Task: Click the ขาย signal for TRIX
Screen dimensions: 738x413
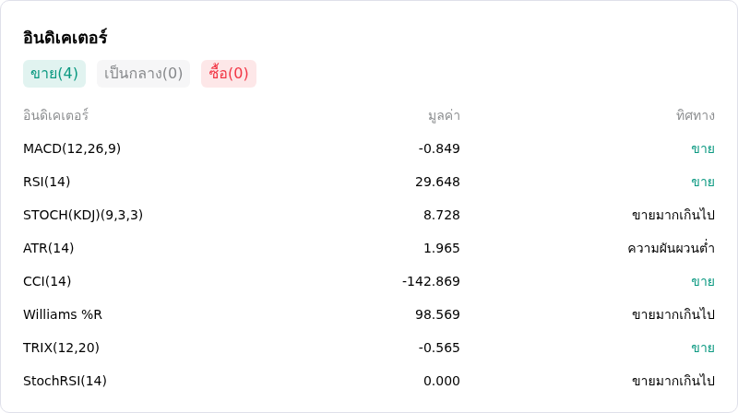Action: pyautogui.click(x=703, y=348)
